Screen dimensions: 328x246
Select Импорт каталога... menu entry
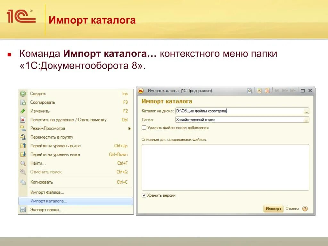pos(76,201)
